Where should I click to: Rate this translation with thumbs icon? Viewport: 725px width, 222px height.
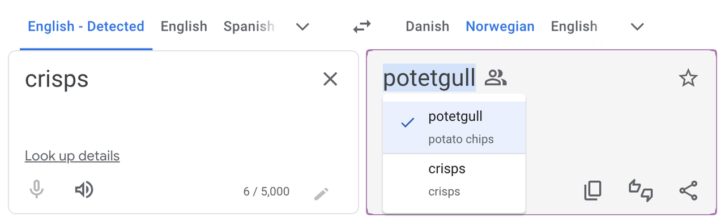[x=641, y=190]
